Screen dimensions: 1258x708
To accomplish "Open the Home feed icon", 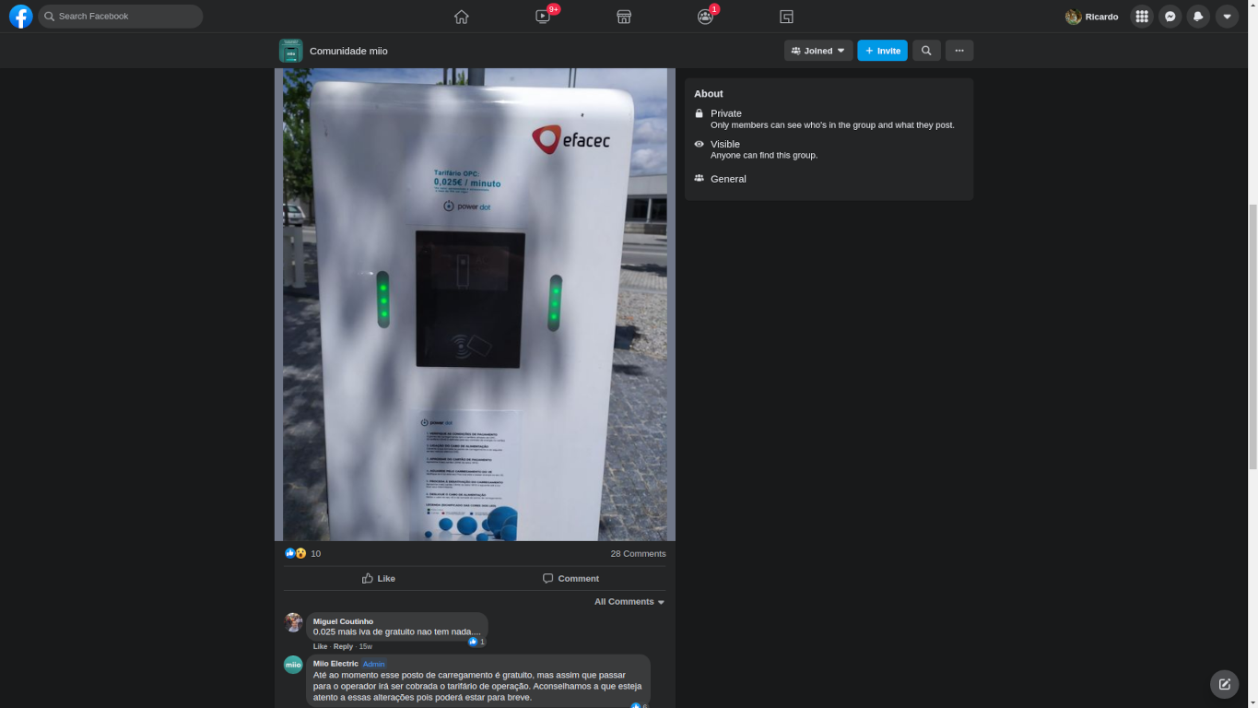I will coord(462,17).
